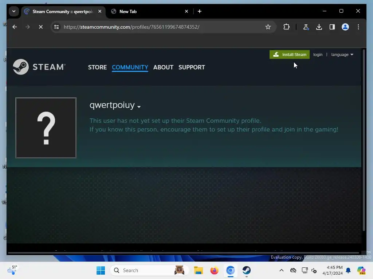Click the OneDrive cloud tray icon
The width and height of the screenshot is (373, 279).
click(293, 270)
